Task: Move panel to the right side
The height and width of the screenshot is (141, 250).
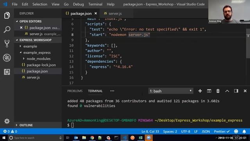Action: 236,91
